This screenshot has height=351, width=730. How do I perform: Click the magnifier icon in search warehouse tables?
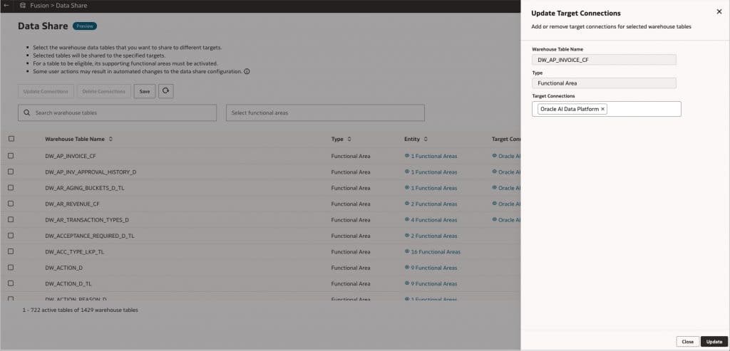(26, 112)
